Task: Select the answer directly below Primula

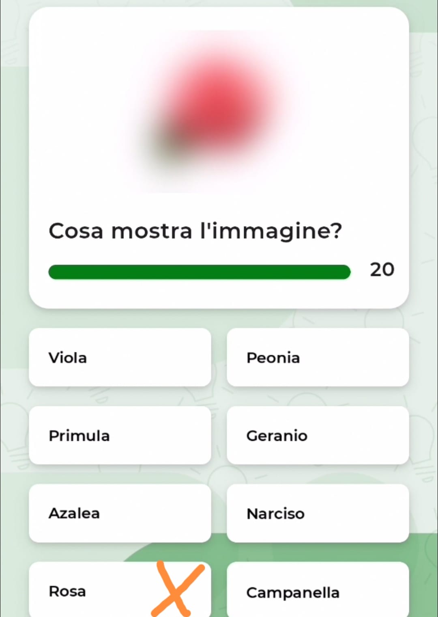Action: tap(120, 513)
